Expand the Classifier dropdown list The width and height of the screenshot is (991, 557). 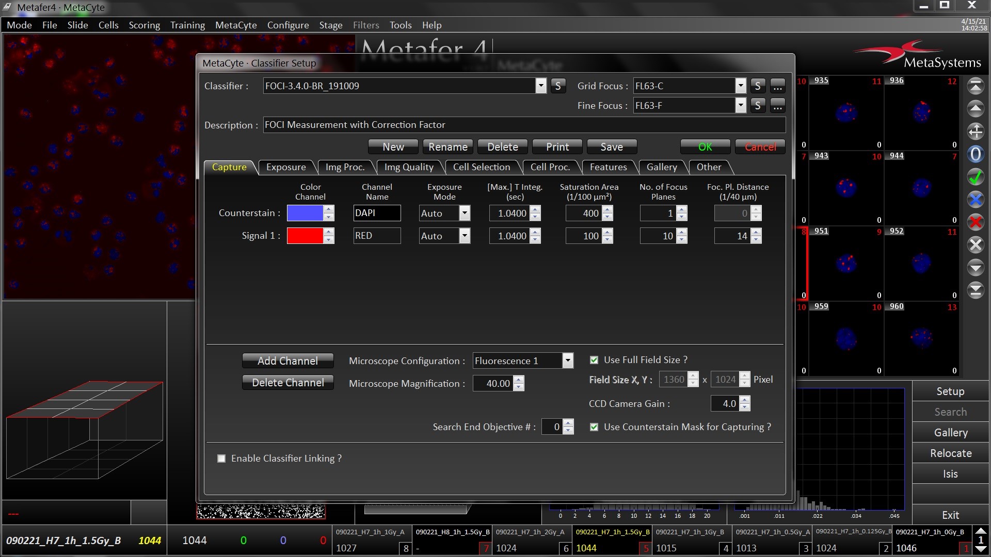coord(540,86)
